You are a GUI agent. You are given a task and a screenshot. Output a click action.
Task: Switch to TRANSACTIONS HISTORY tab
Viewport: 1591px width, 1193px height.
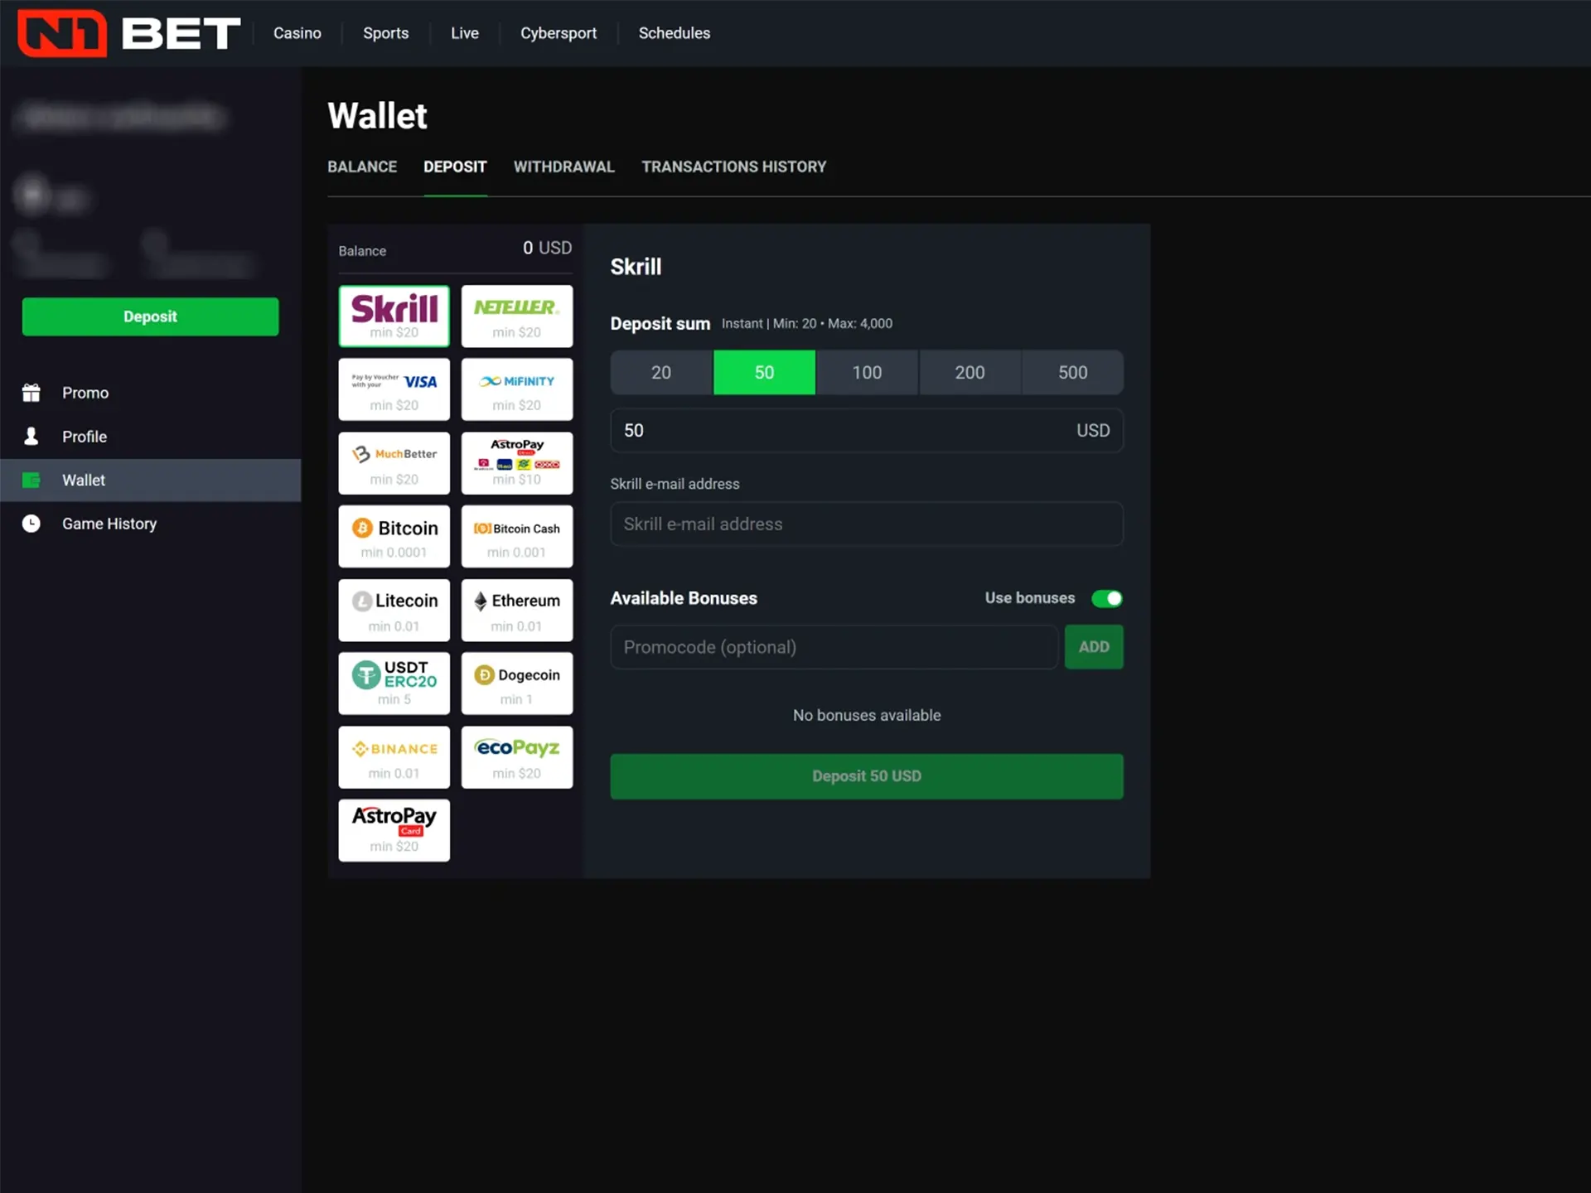tap(733, 167)
